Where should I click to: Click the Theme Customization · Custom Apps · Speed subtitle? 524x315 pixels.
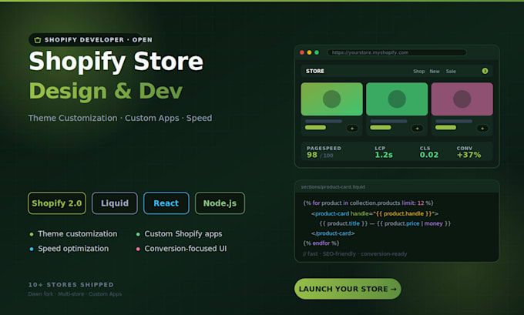point(120,118)
